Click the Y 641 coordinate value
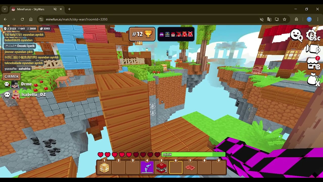This screenshot has width=323, height=182. [x=22, y=29]
